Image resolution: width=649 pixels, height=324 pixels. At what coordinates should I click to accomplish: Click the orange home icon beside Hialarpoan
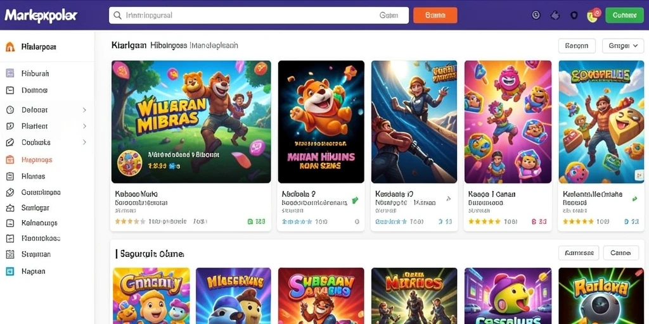click(x=10, y=47)
